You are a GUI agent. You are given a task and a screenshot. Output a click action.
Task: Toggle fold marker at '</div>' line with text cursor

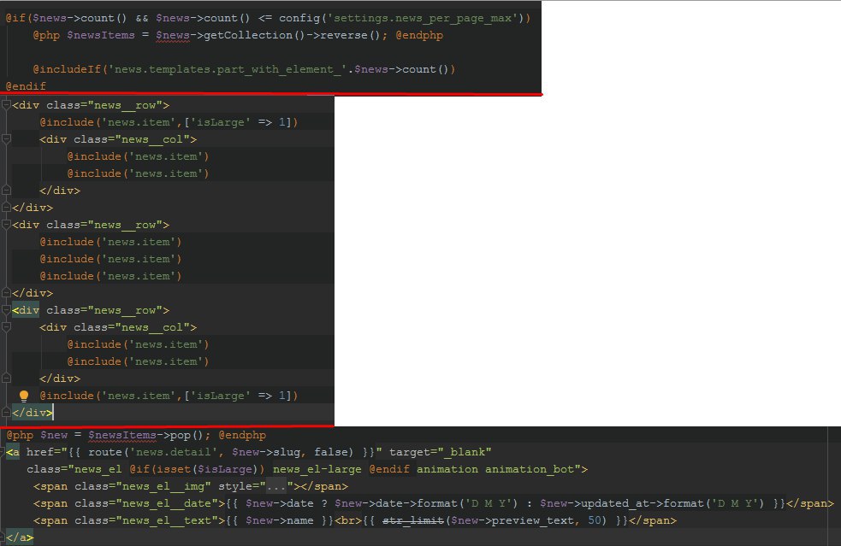point(7,413)
